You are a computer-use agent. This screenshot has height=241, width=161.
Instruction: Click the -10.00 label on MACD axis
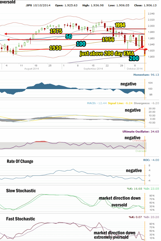(151, 123)
